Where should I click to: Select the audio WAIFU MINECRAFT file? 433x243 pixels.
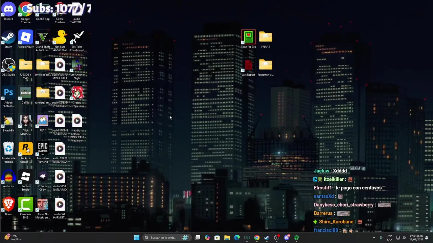point(60,69)
